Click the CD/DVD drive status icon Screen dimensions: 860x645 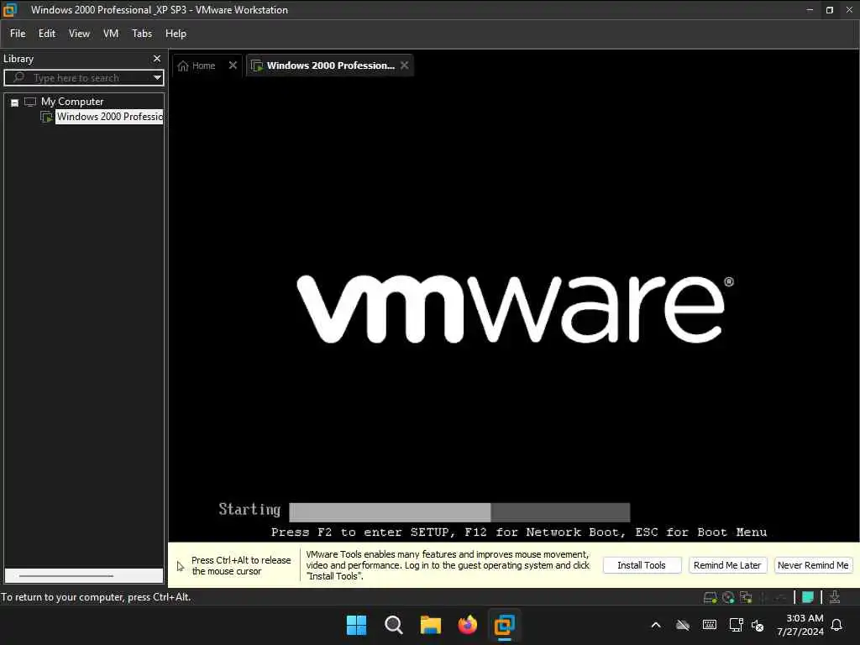728,597
